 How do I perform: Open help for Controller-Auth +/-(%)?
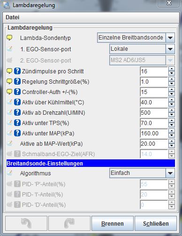(17, 92)
